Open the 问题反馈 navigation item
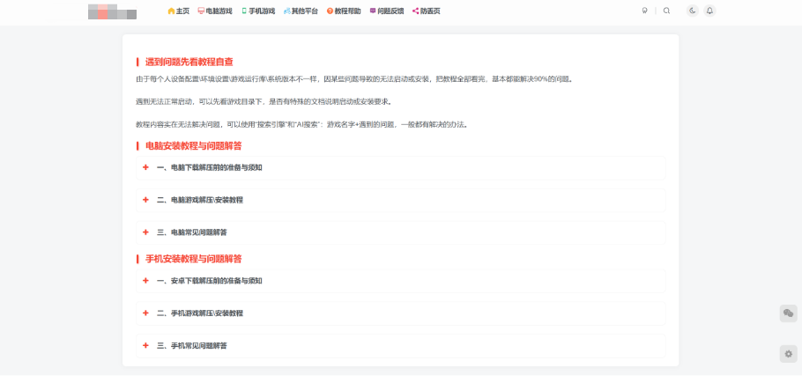Image resolution: width=802 pixels, height=383 pixels. pyautogui.click(x=387, y=11)
